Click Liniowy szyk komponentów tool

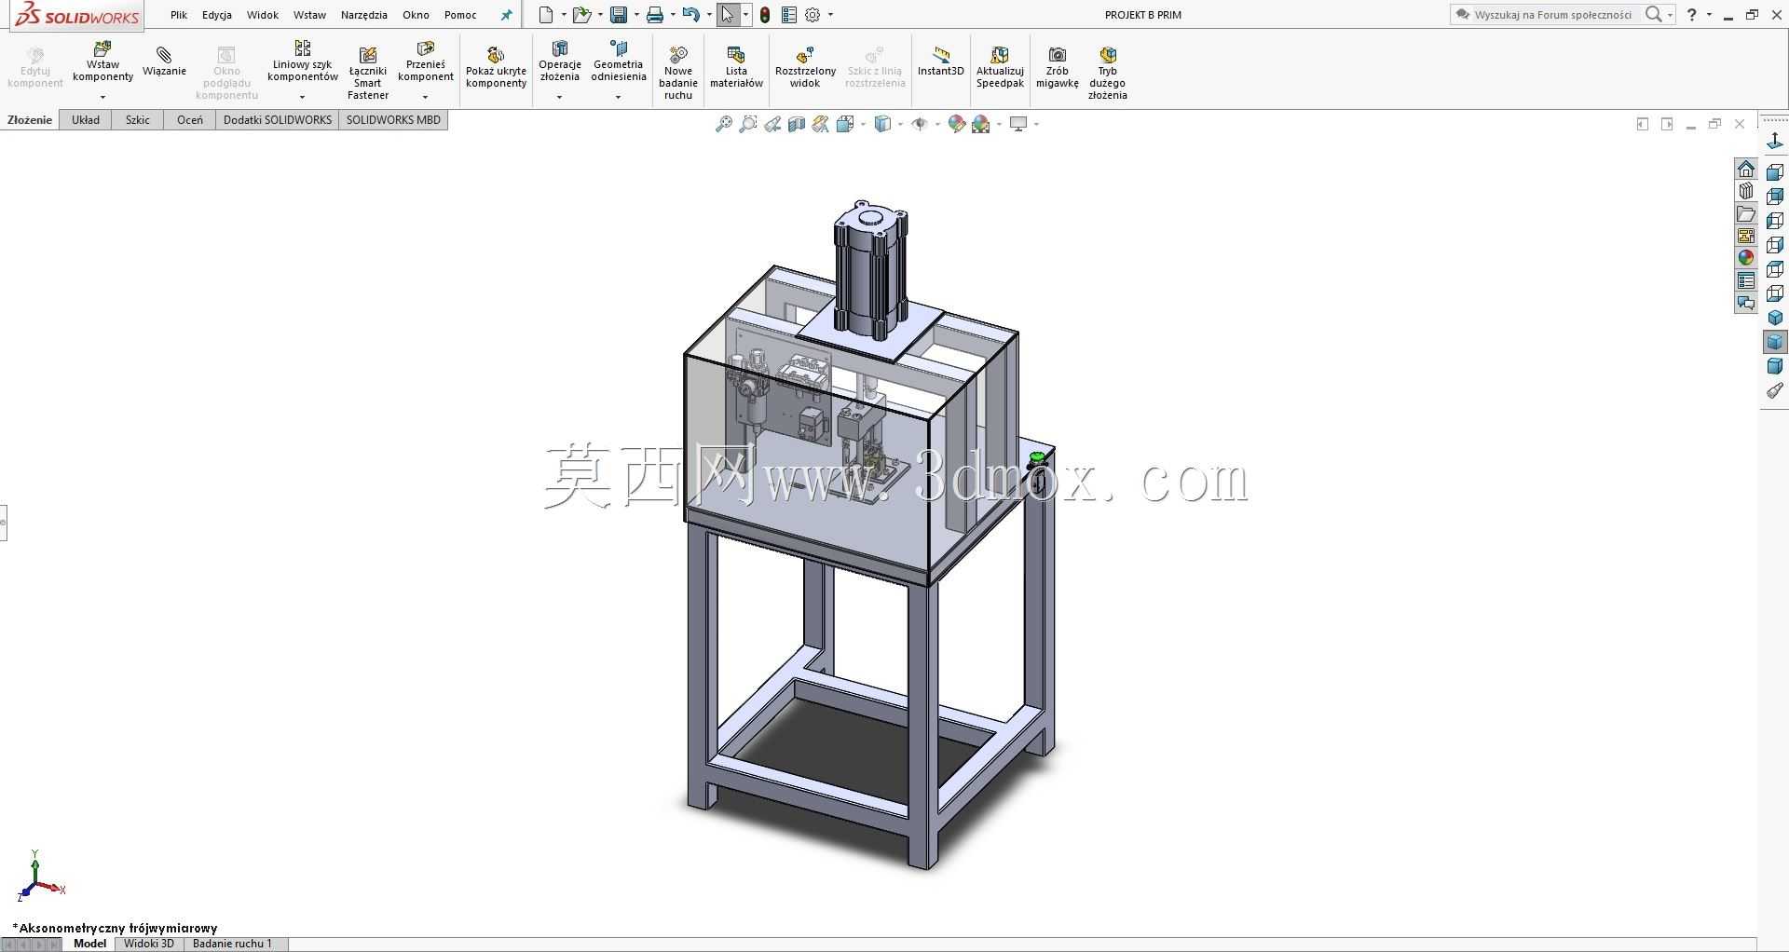302,61
